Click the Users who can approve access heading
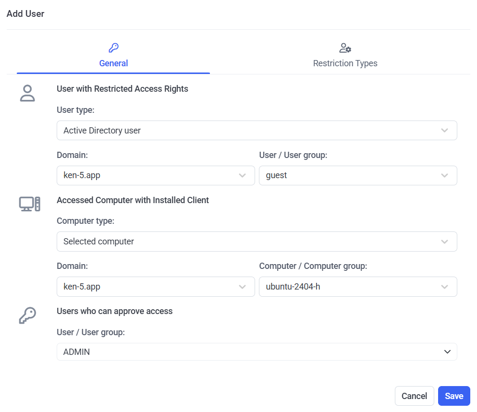The width and height of the screenshot is (477, 412). pos(114,311)
